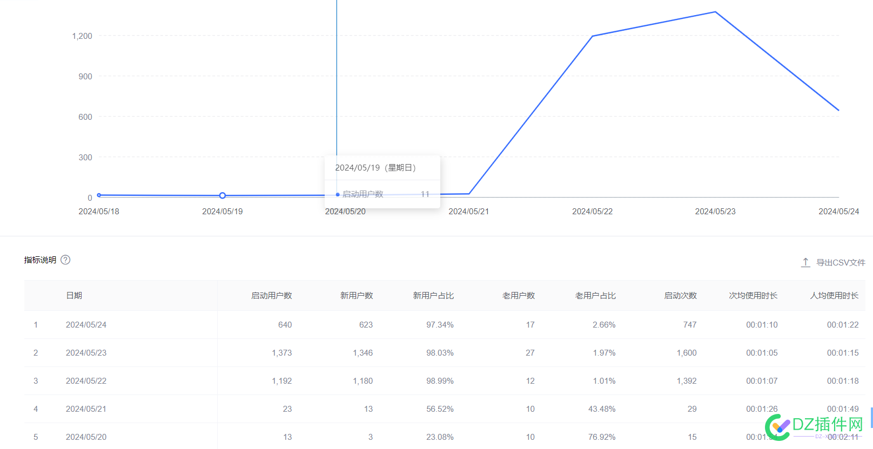Click the 日期 column header
Image resolution: width=873 pixels, height=449 pixels.
point(74,295)
